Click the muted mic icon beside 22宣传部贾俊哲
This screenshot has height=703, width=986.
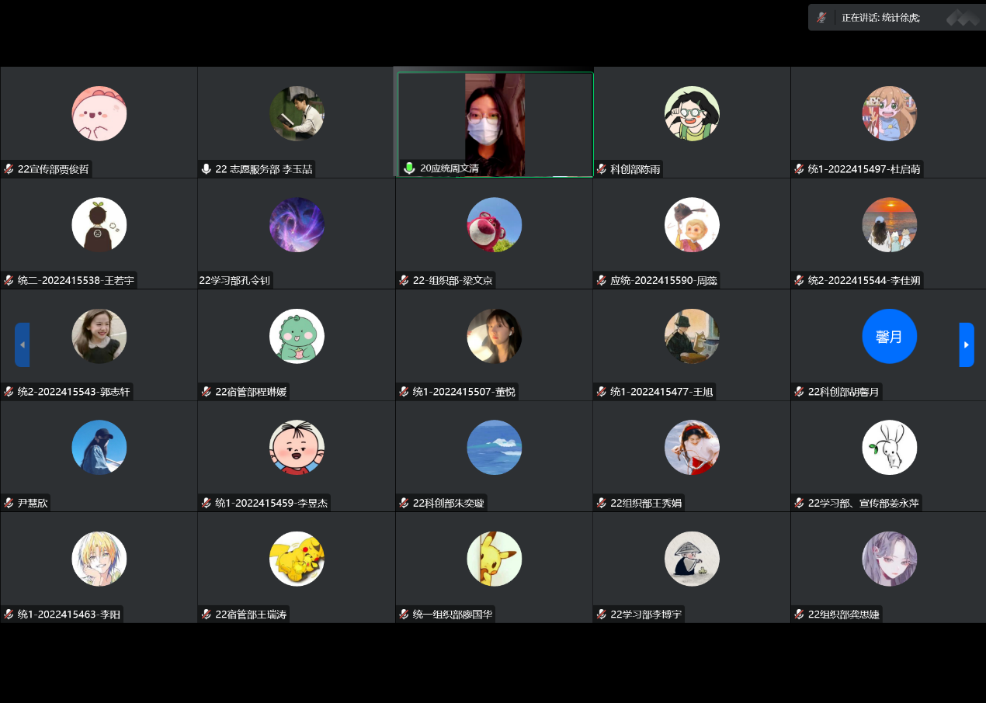[x=9, y=169]
